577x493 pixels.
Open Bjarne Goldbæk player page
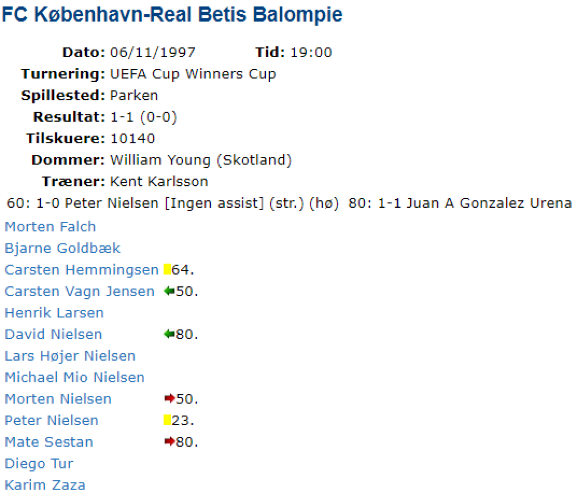click(x=63, y=248)
